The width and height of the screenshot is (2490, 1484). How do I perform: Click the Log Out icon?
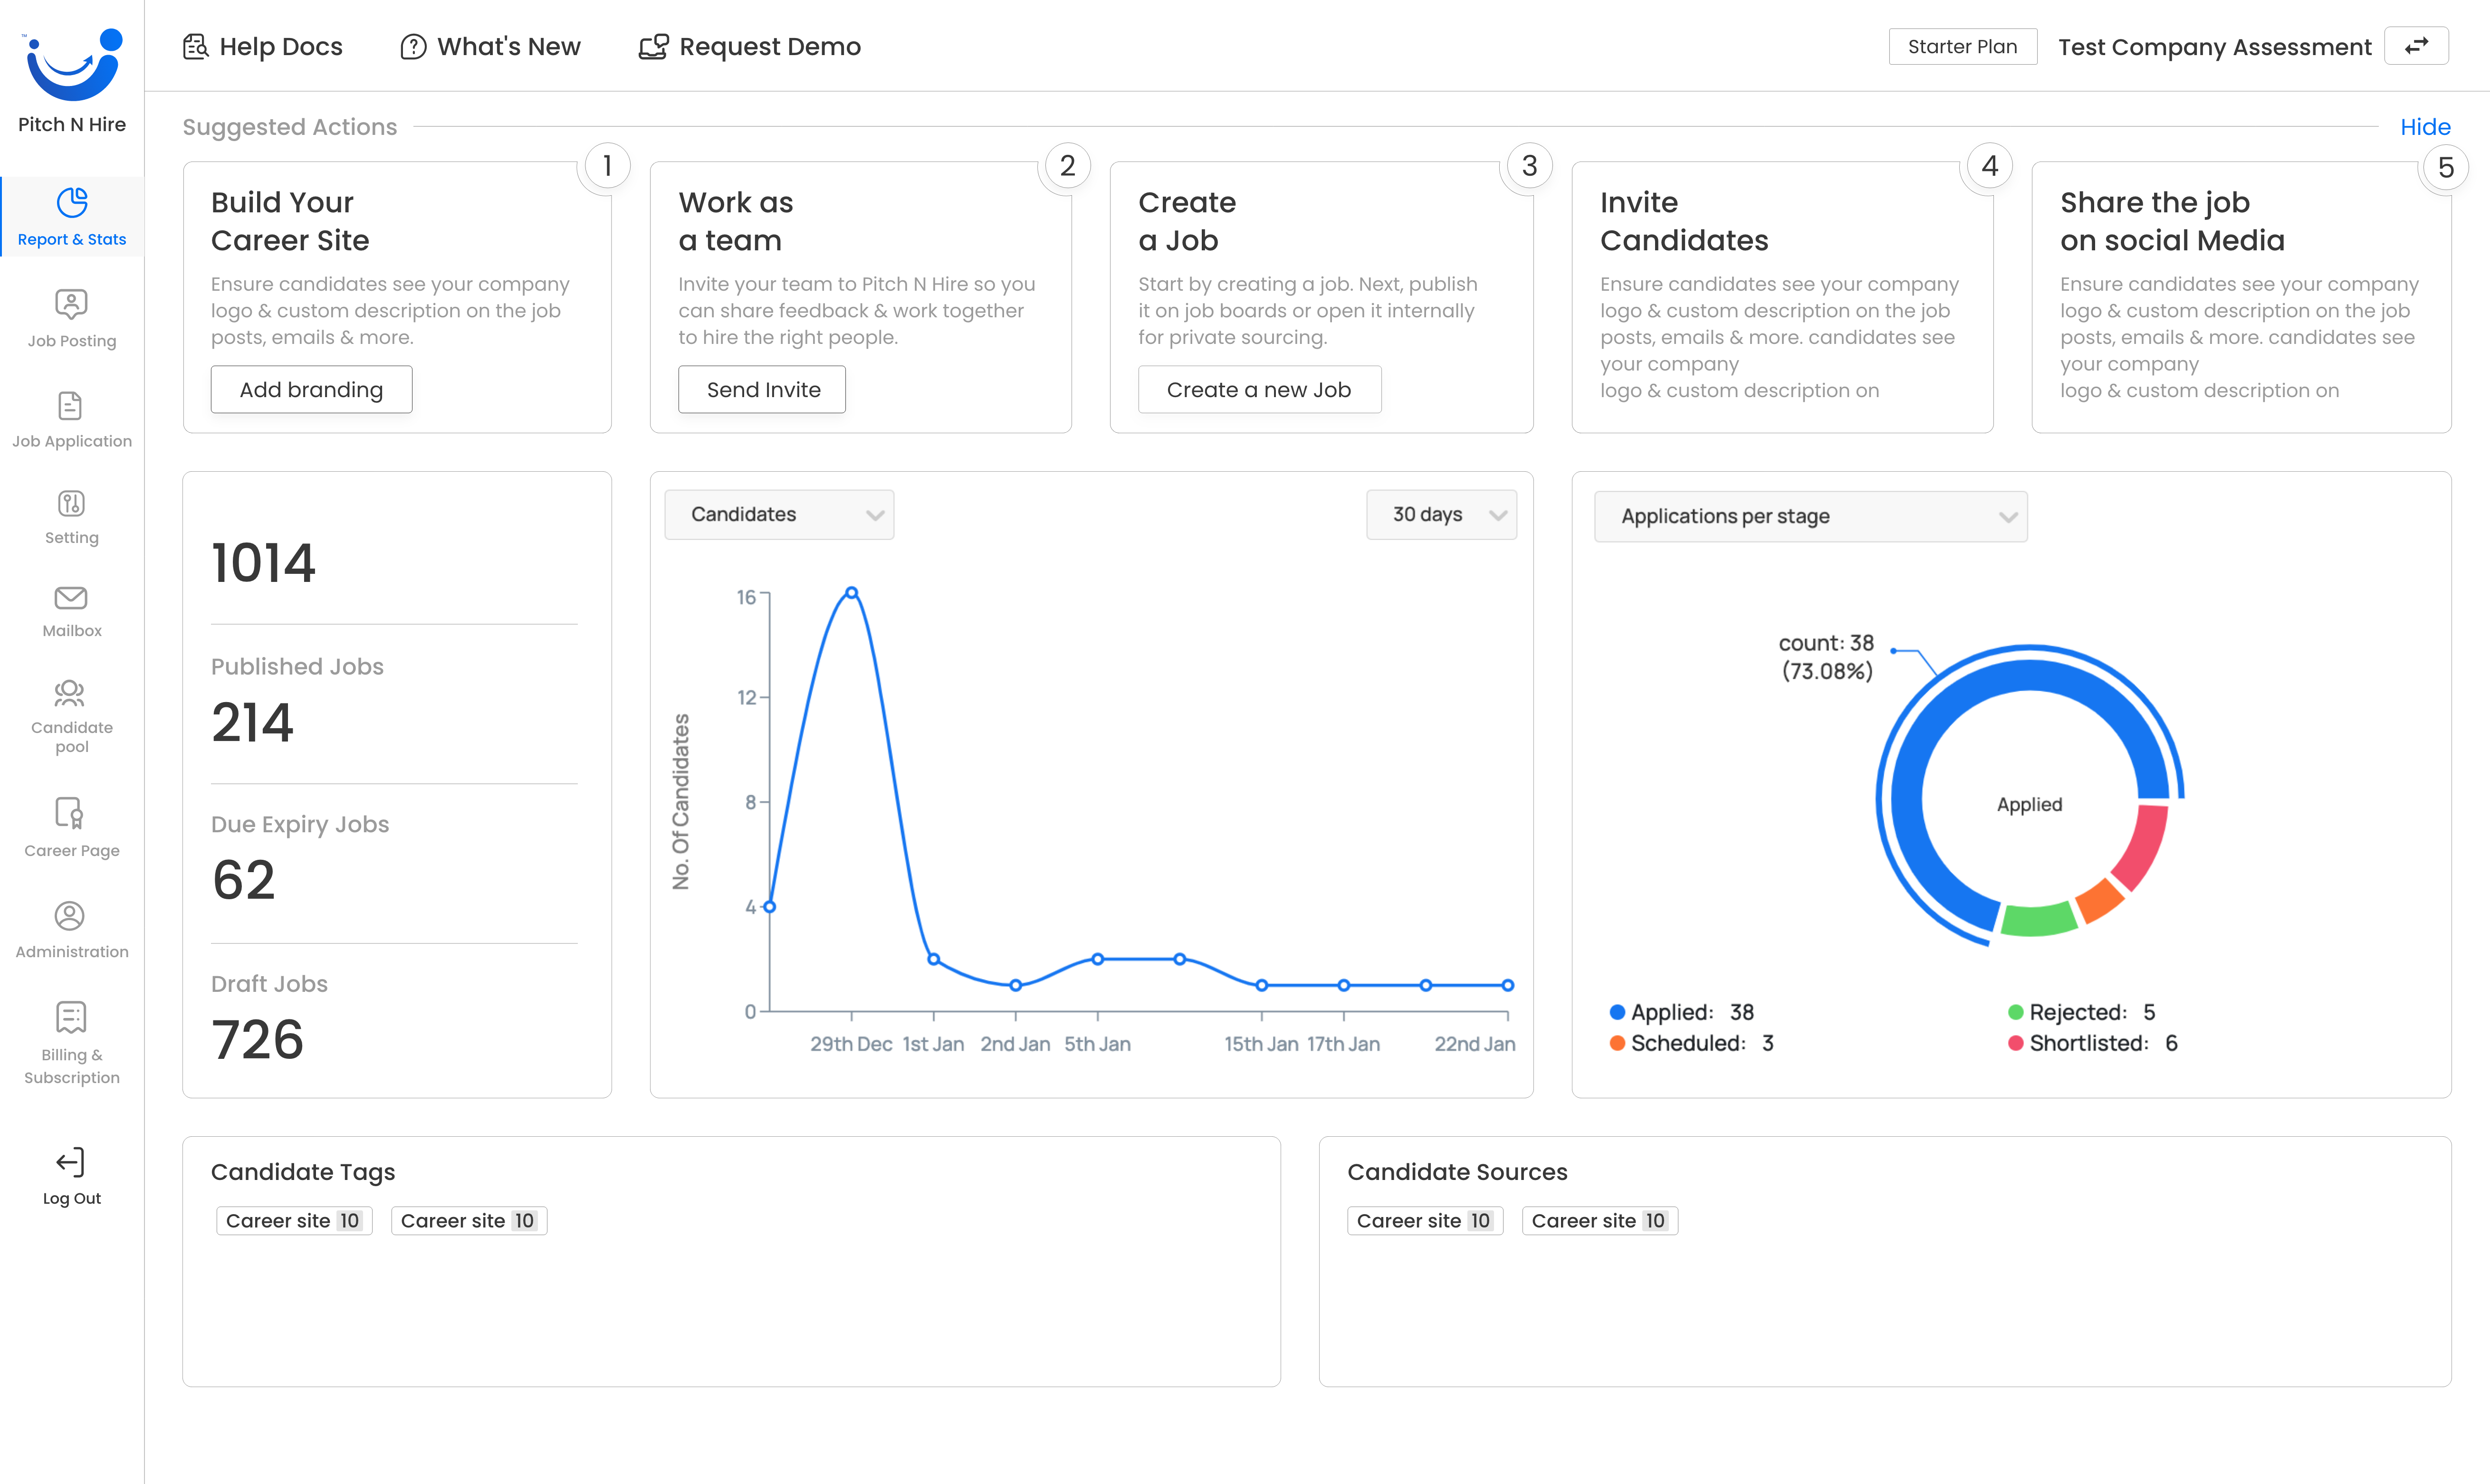point(71,1162)
